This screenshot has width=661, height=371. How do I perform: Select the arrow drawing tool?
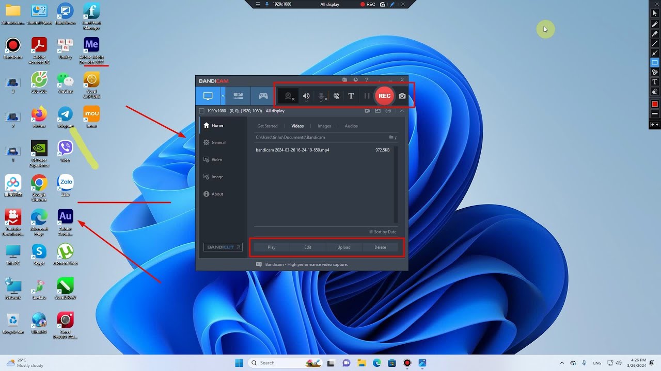[655, 53]
